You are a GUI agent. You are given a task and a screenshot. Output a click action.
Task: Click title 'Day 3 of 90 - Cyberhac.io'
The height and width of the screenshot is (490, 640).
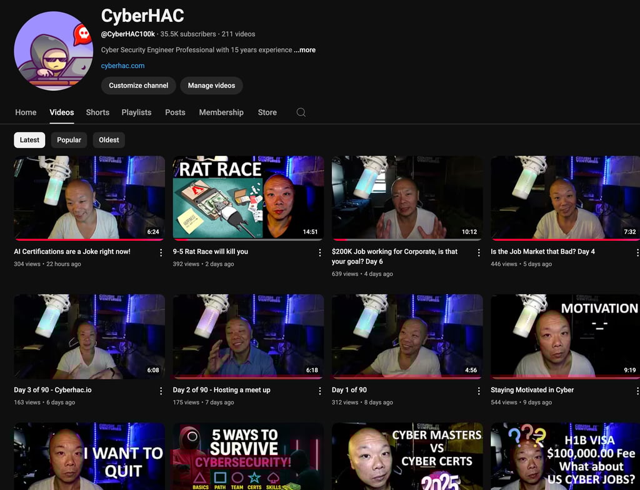tap(52, 390)
